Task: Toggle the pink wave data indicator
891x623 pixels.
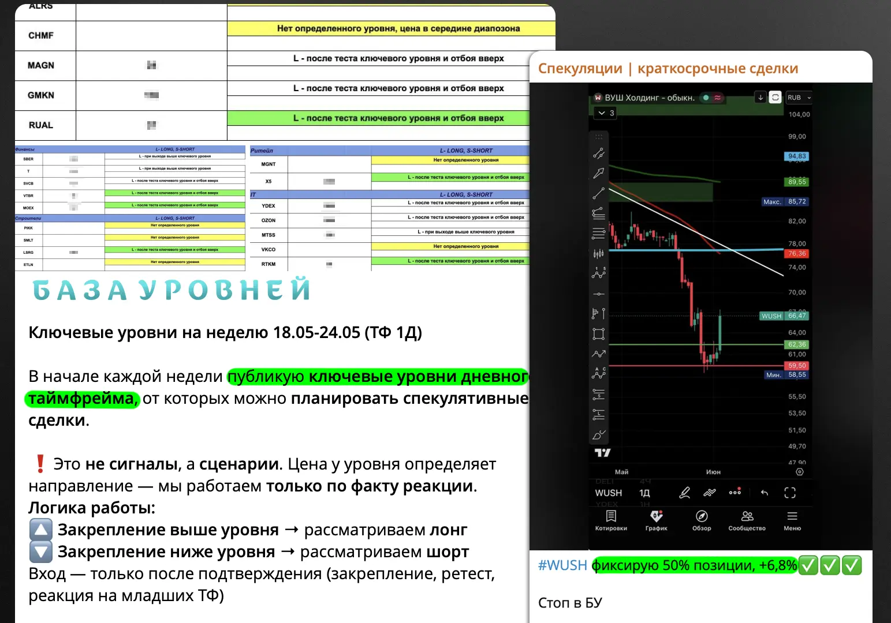Action: (x=717, y=97)
